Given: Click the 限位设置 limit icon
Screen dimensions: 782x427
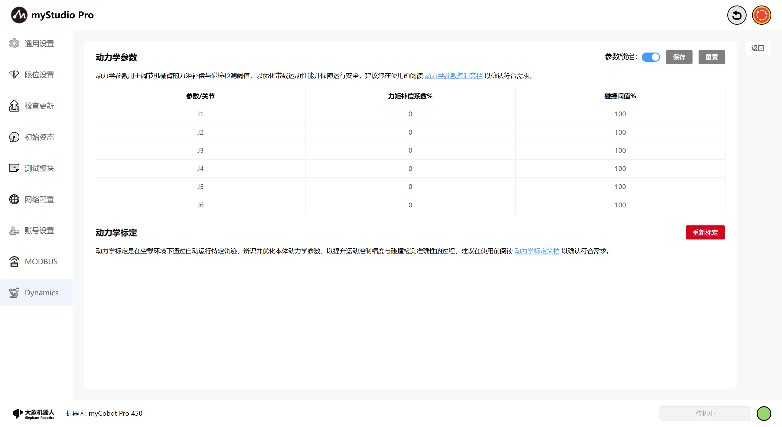Looking at the screenshot, I should (14, 75).
